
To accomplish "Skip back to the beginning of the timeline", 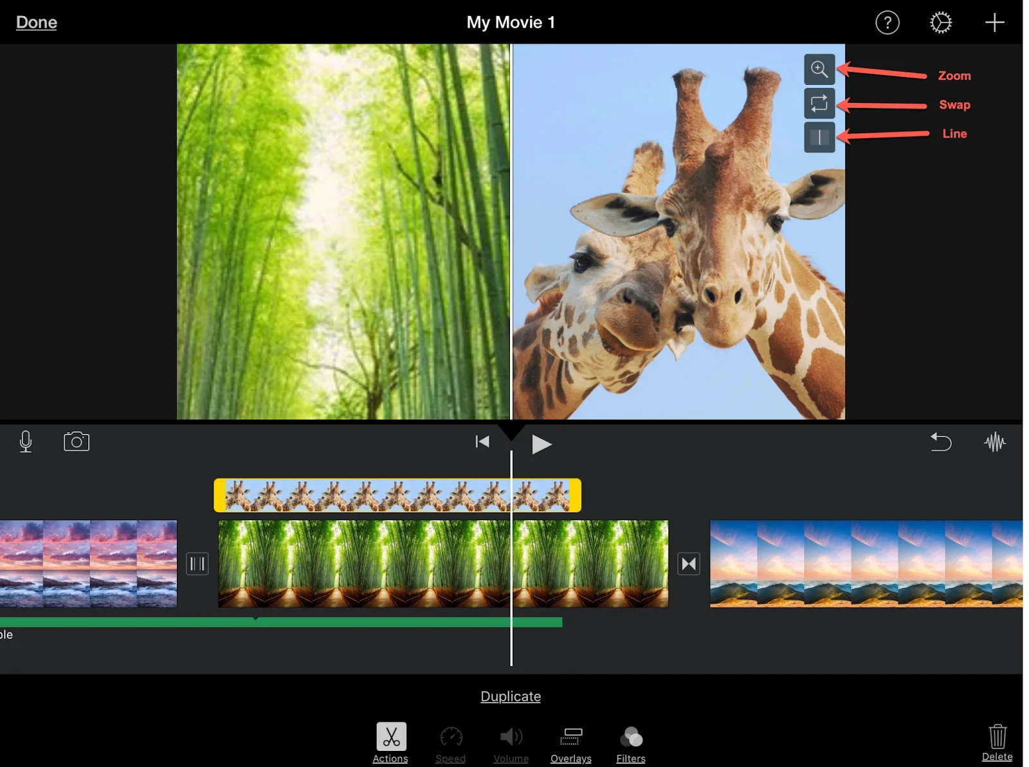I will pos(482,442).
